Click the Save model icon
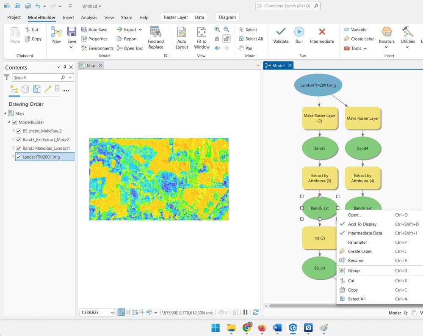Screen dimensions: 423x336 click(72, 32)
